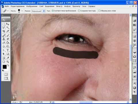Open the Редактирование menu

coord(18,6)
